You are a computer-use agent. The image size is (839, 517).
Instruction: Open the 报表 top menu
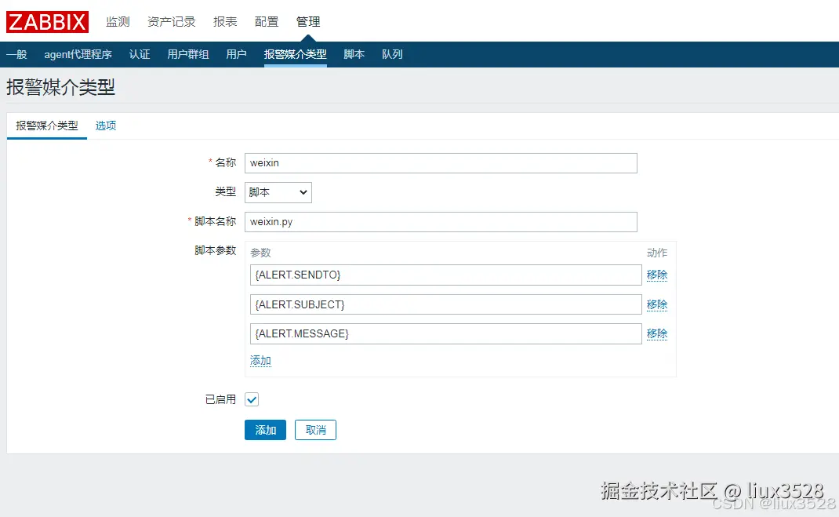point(225,22)
